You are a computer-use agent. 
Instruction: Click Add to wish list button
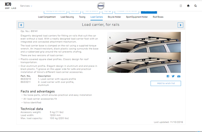point(166,83)
